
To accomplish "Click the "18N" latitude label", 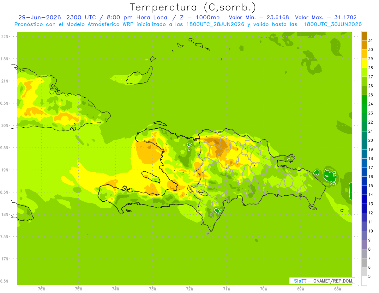I will pyautogui.click(x=5, y=214).
